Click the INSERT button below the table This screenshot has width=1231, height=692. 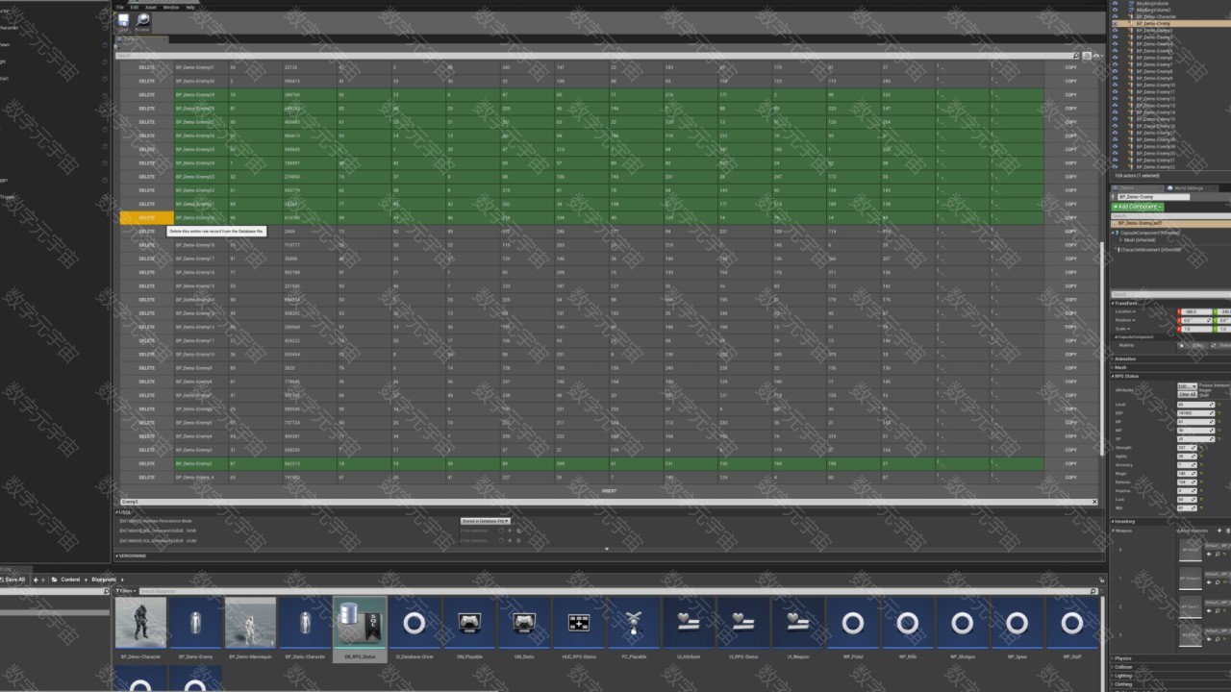609,491
